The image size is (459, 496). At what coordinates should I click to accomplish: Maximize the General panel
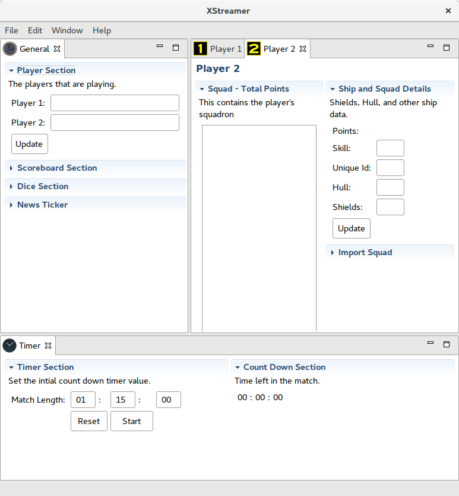click(176, 48)
